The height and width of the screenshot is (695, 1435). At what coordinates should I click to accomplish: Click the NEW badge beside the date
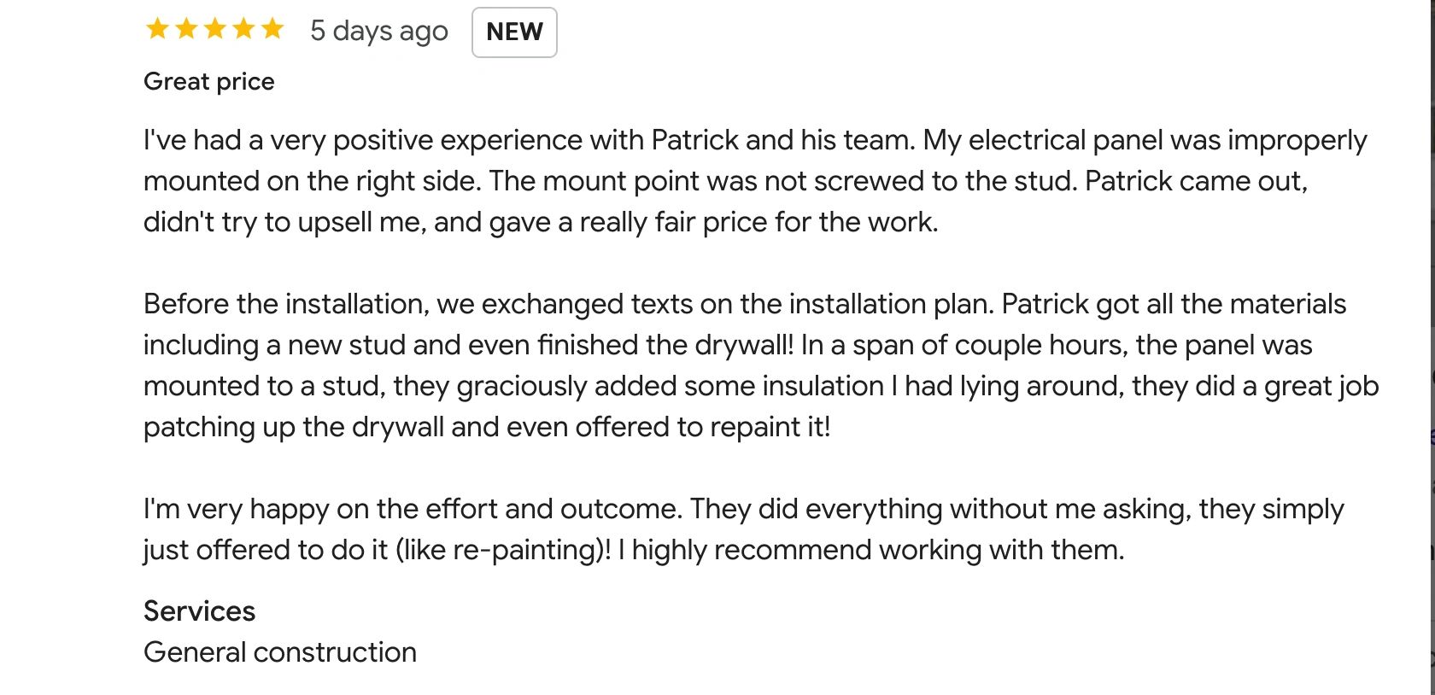point(514,32)
